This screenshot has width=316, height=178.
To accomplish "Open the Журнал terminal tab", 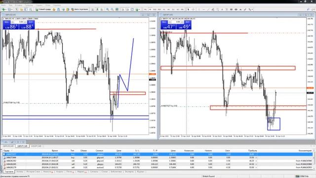I will point(141,172).
